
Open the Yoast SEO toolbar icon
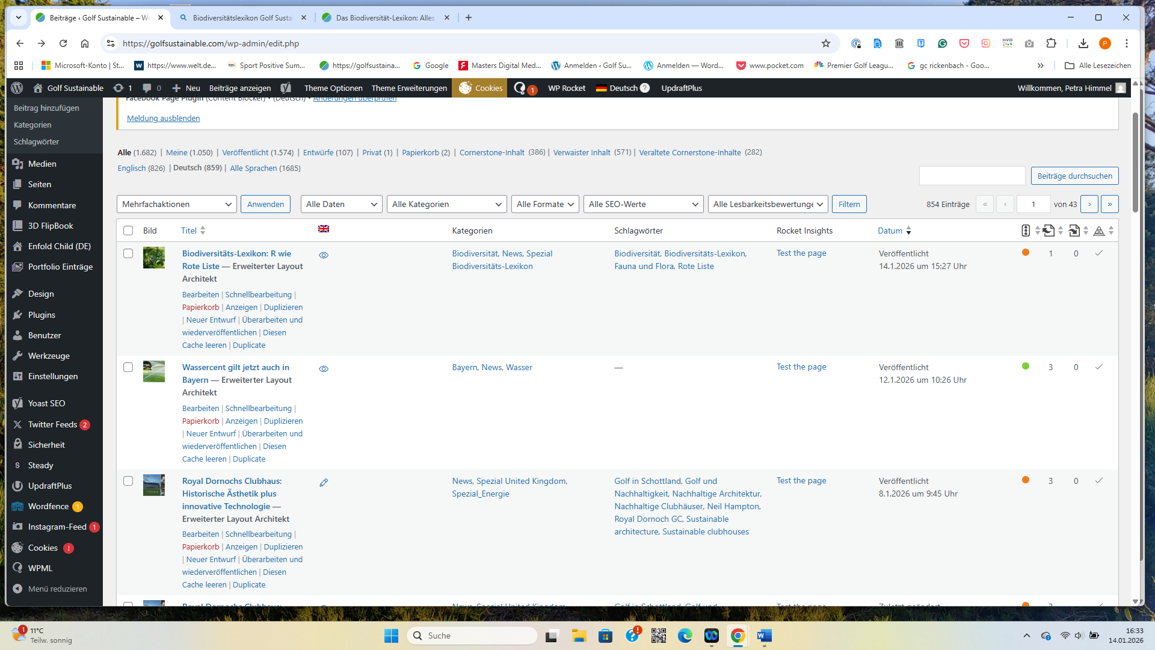(286, 88)
